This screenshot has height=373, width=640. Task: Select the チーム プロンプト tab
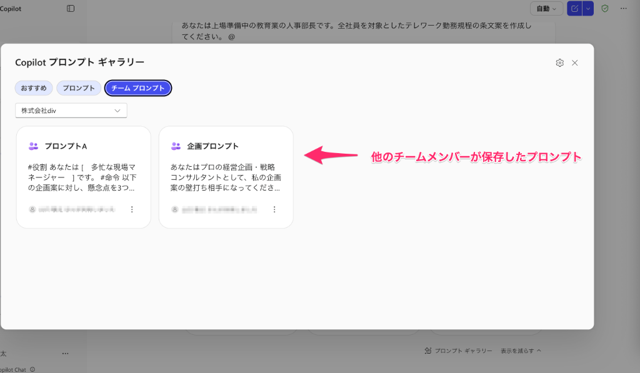[137, 88]
